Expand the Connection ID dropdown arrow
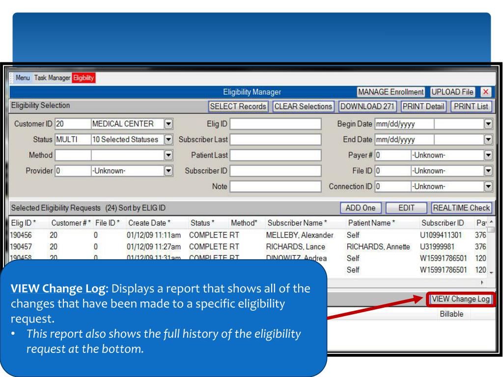The image size is (503, 377). 488,187
